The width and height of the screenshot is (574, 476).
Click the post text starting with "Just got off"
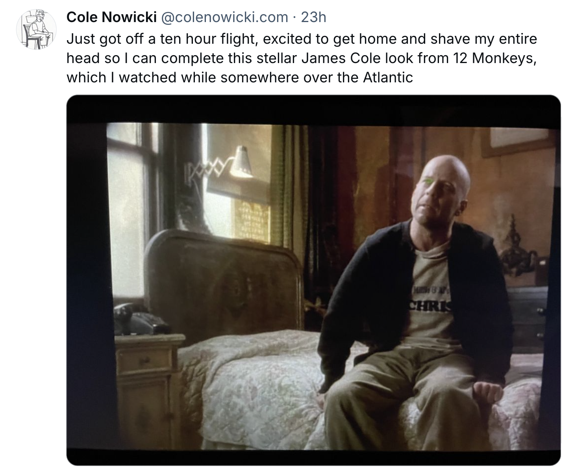pyautogui.click(x=302, y=58)
